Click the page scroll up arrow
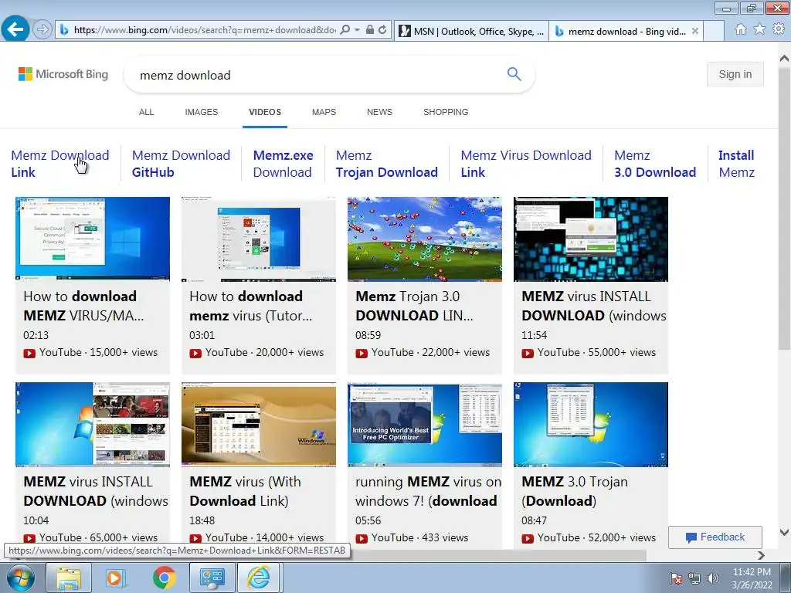 [784, 58]
